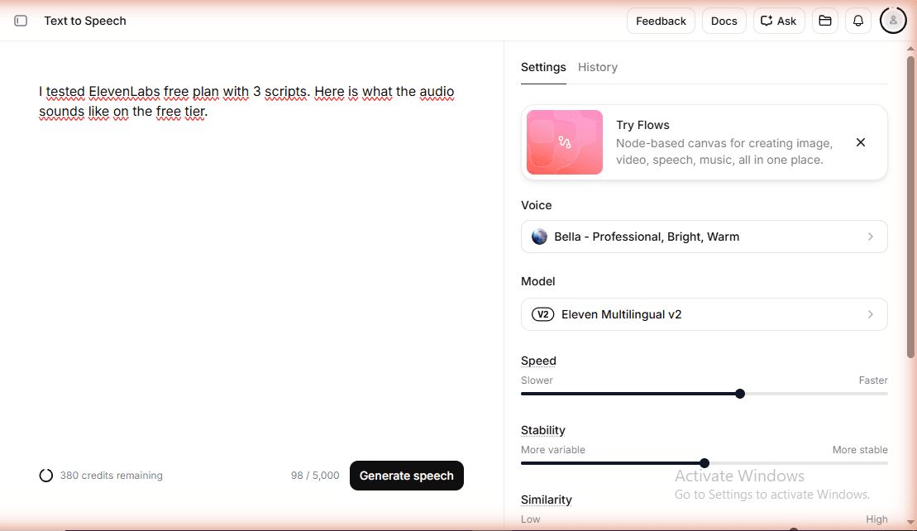Click the Similarity label
This screenshot has height=531, width=917.
pos(547,500)
